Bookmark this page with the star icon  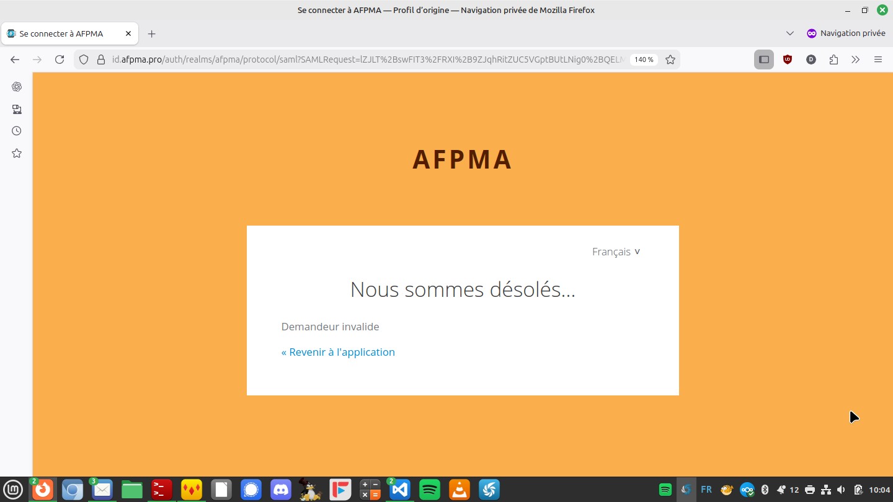click(670, 59)
